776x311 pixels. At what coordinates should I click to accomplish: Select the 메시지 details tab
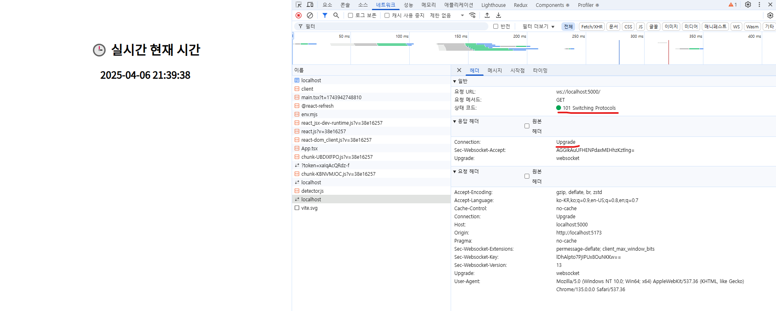tap(495, 70)
